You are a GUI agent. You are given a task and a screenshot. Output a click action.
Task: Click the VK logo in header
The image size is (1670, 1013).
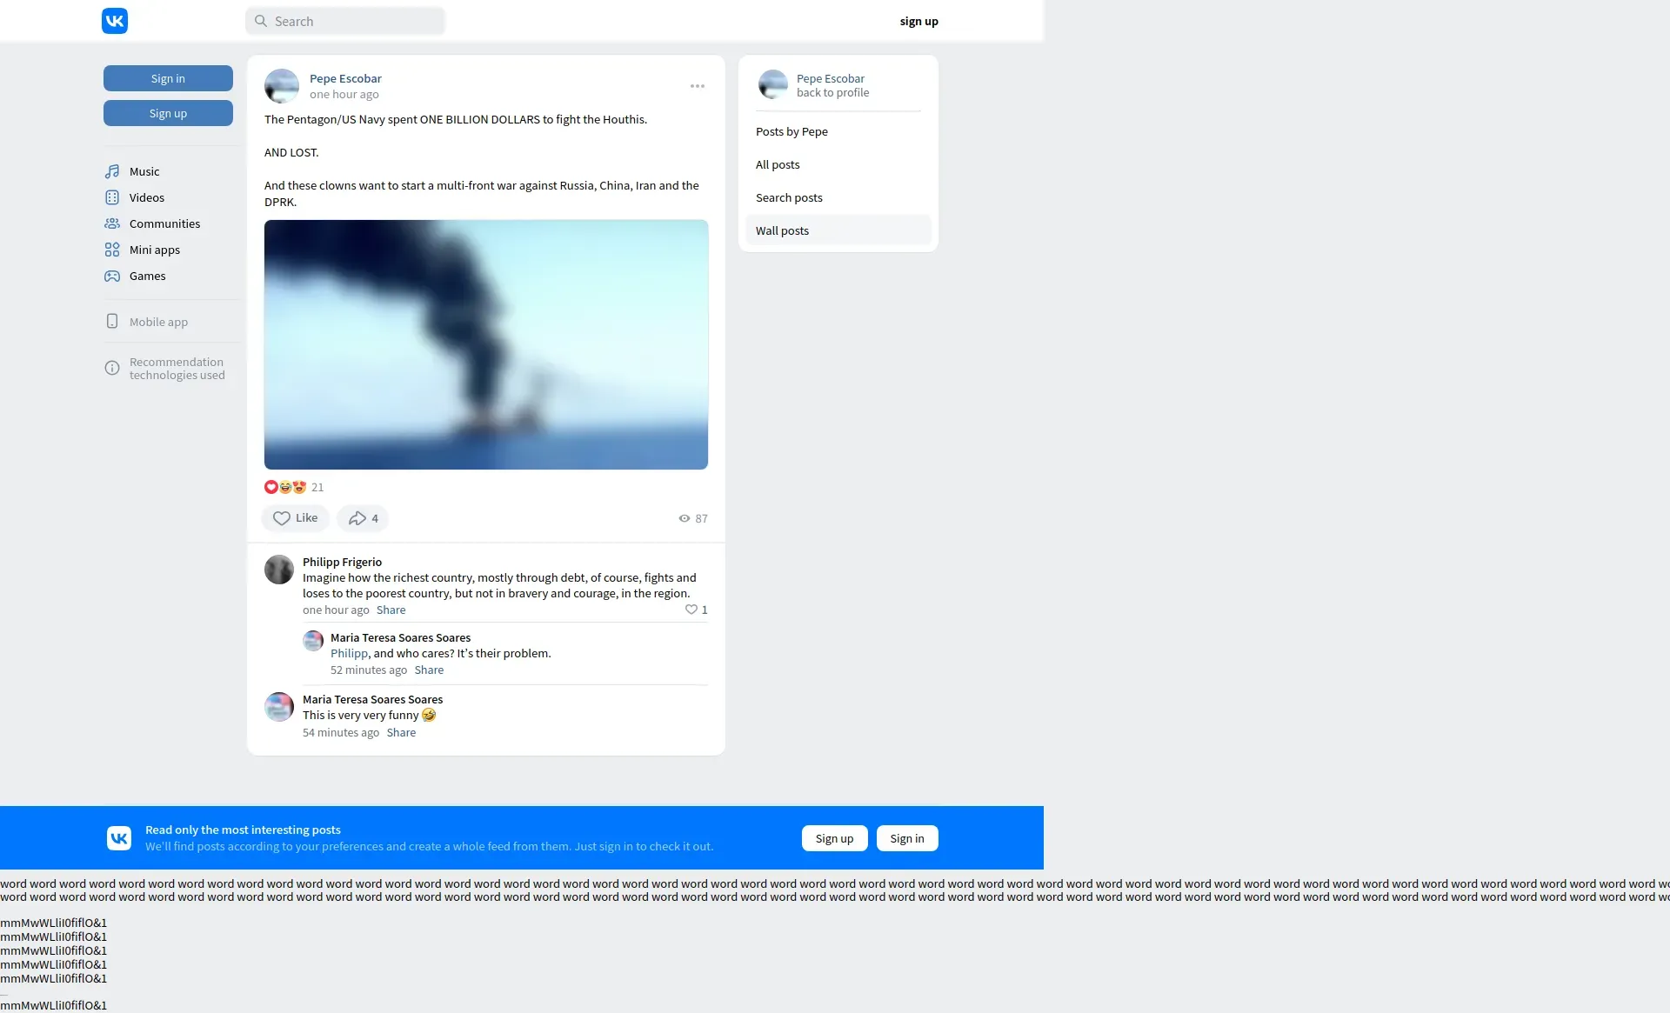coord(114,21)
